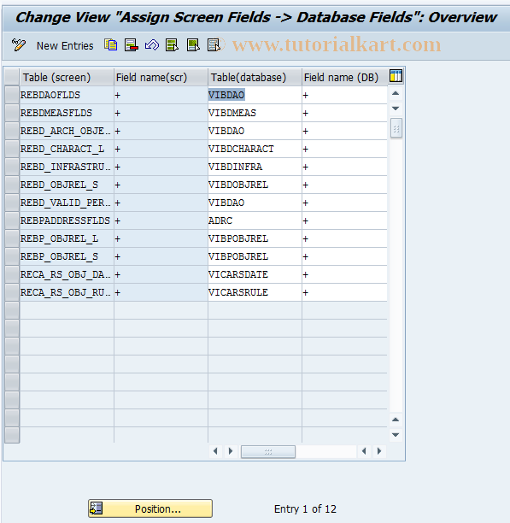
Task: Click the Table(database) column header
Action: pos(255,78)
